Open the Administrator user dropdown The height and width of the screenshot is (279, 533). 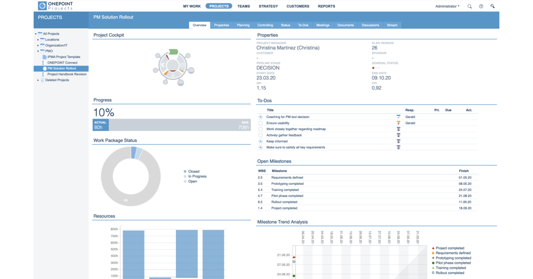[447, 6]
